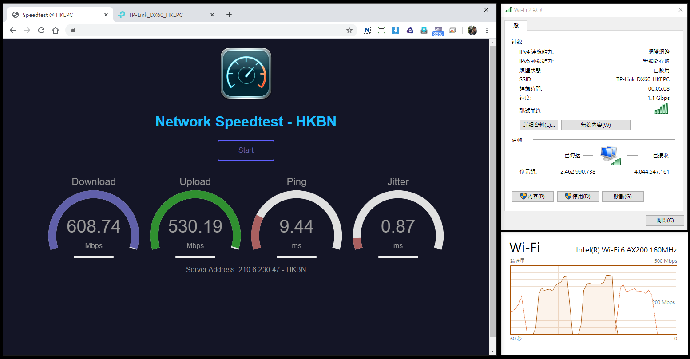Click the 00:05:08 connection time

tap(659, 89)
